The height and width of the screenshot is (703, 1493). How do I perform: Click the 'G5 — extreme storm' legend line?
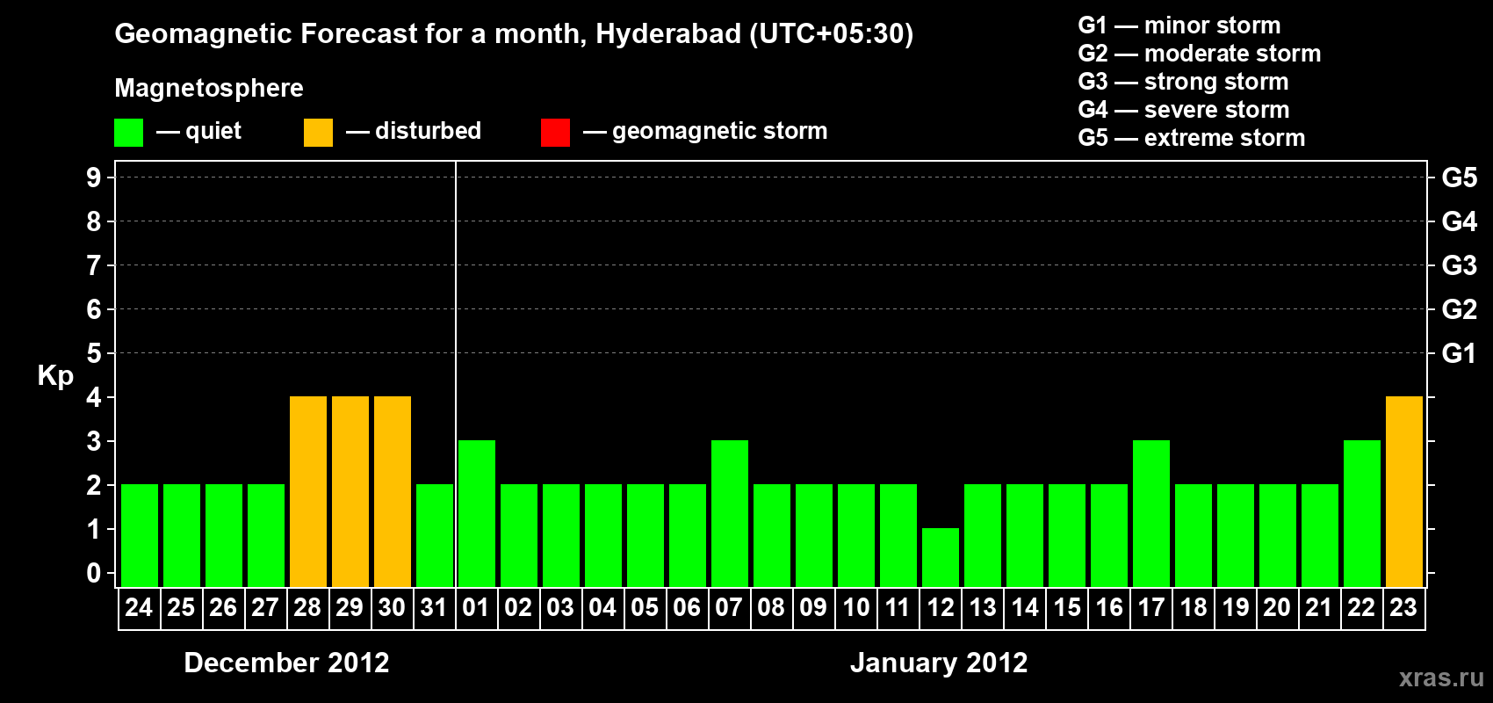coord(1192,138)
